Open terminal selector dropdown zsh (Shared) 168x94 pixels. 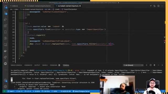[133, 65]
